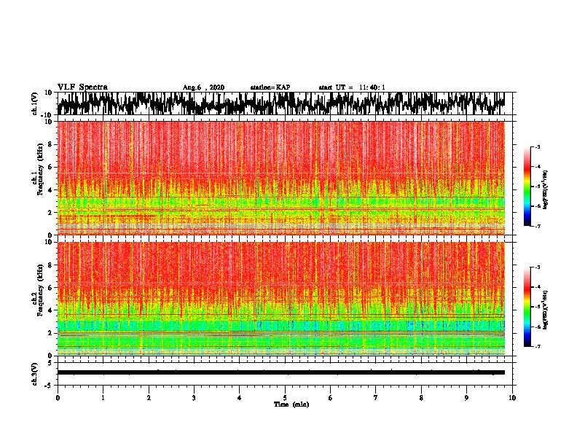Click the "-5" tick on ch.3(V) axis
Screen dimensions: 577x446
(x=50, y=385)
